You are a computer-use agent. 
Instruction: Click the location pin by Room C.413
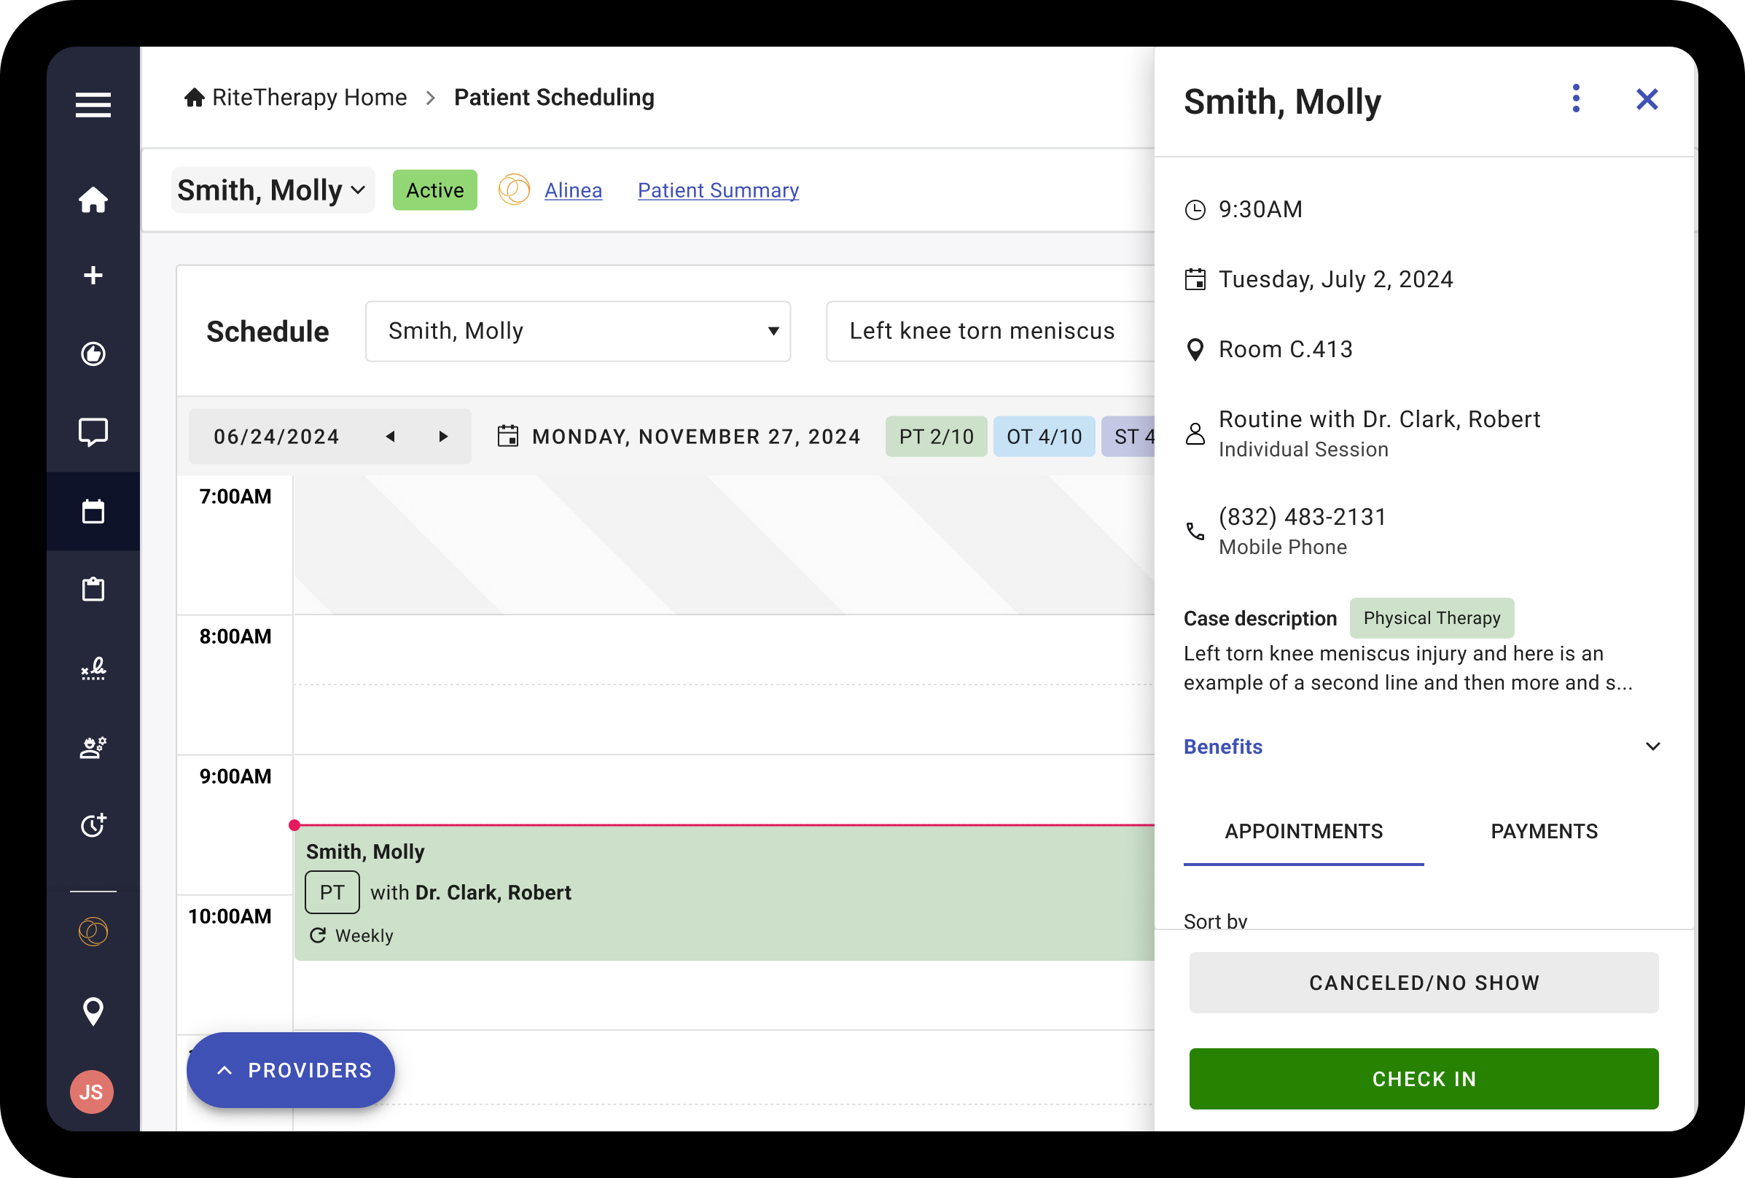tap(1195, 350)
